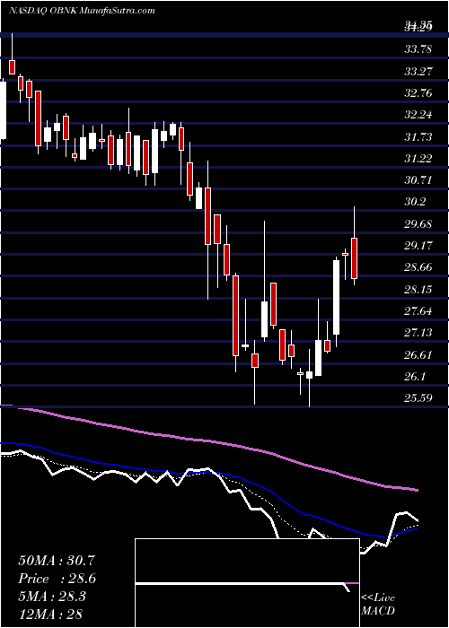This screenshot has height=628, width=449.
Task: Click the 29.68 price axis label
Action: (418, 224)
